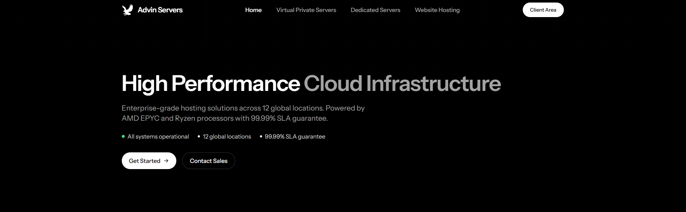The height and width of the screenshot is (212, 686).
Task: Click the High Performance heading text
Action: [210, 83]
